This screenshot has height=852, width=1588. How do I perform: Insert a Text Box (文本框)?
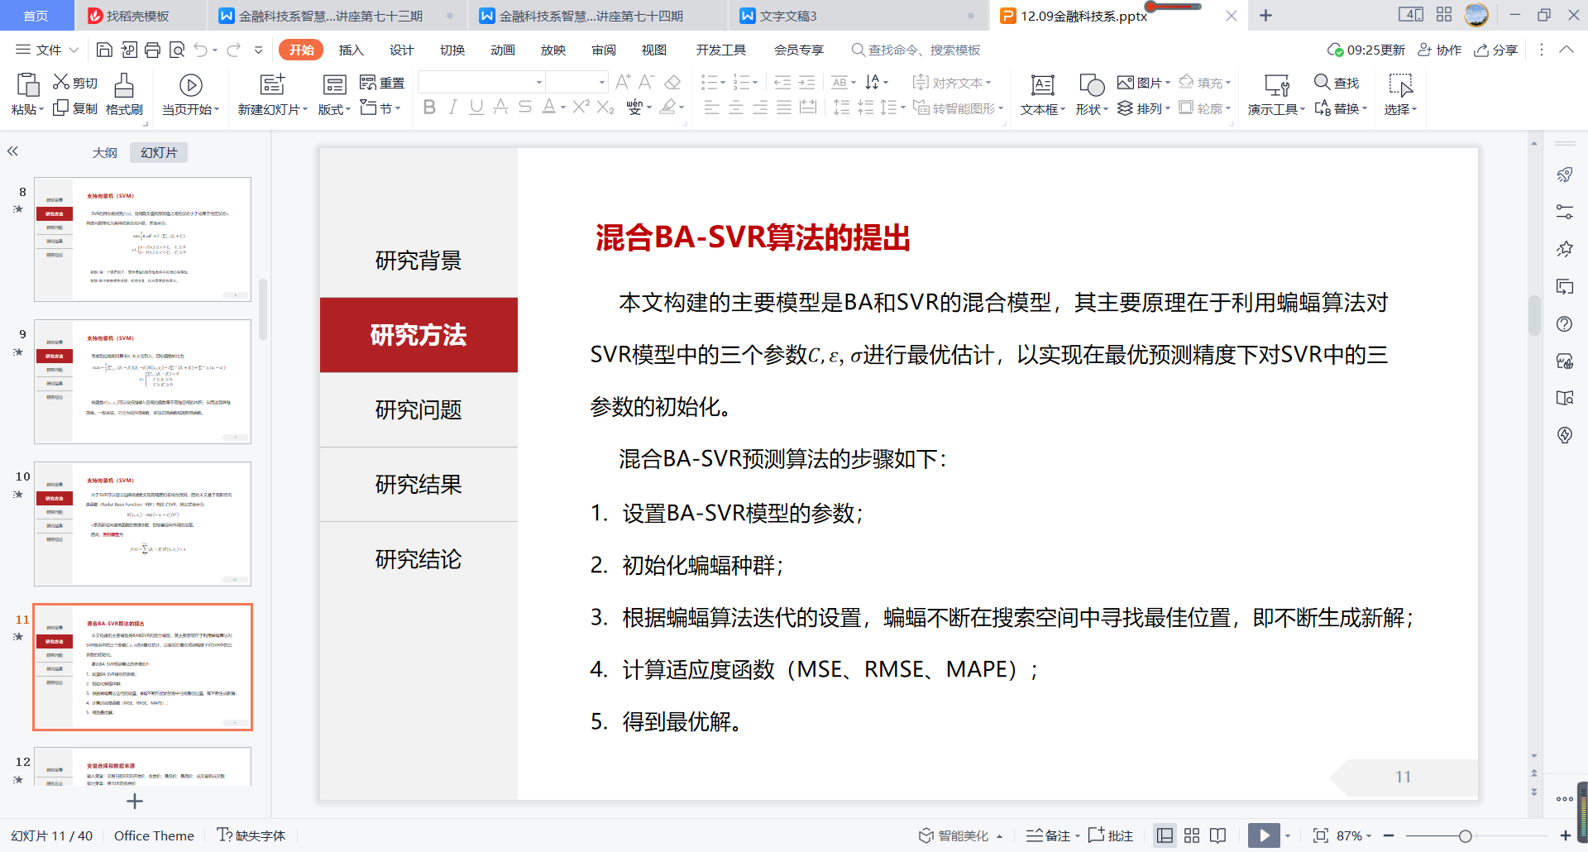(1042, 94)
